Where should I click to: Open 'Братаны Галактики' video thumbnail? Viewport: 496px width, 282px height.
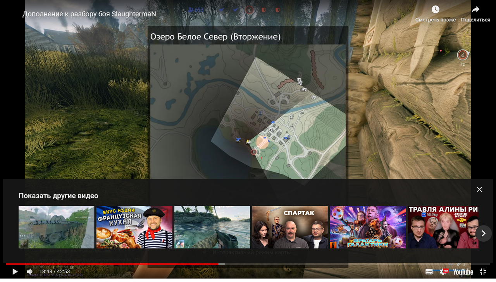pyautogui.click(x=368, y=227)
